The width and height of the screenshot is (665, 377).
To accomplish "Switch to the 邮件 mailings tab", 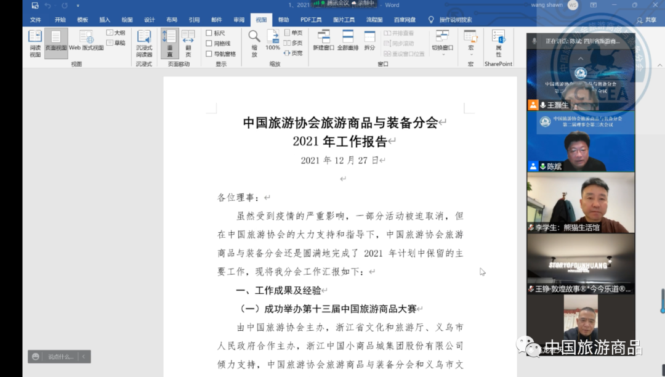I will (217, 20).
